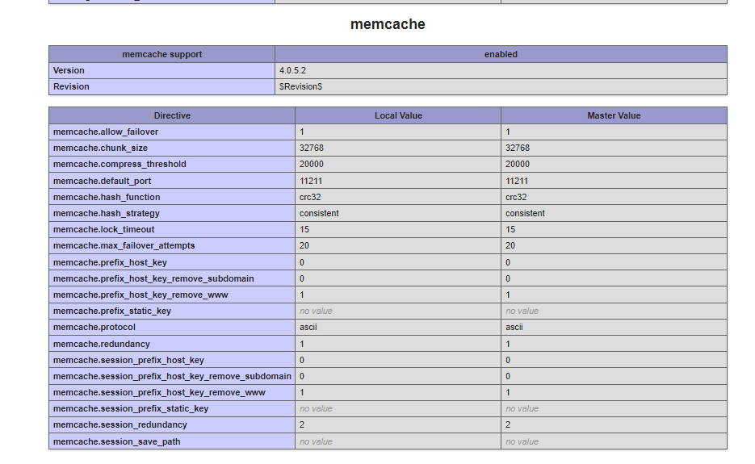Screen dimensions: 755x464
Task: Select memcache.chunk_size directive
Action: pos(100,148)
